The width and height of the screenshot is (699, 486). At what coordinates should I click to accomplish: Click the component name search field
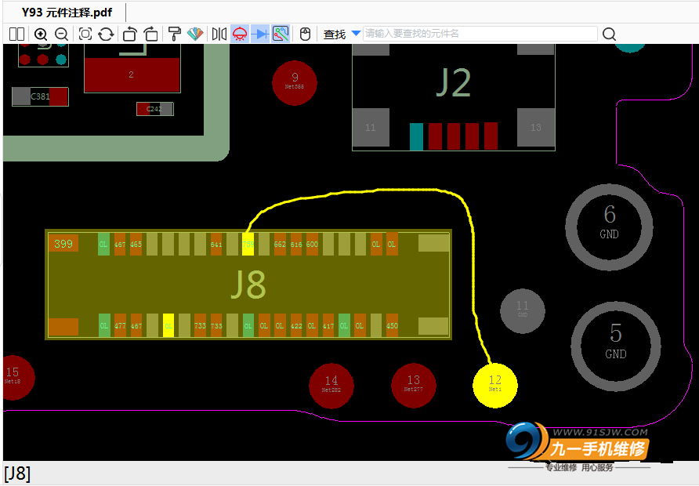[480, 34]
